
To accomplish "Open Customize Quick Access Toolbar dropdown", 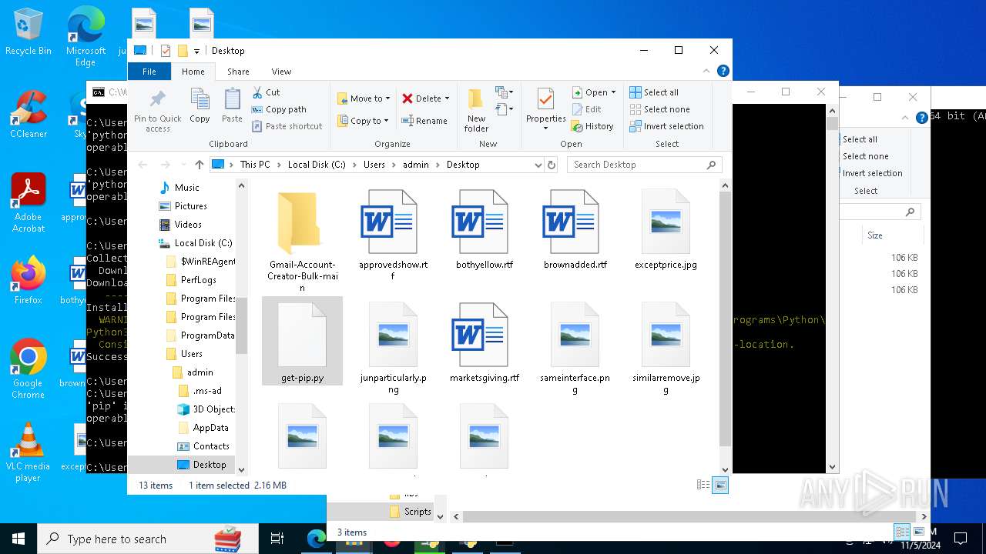I will pyautogui.click(x=196, y=51).
